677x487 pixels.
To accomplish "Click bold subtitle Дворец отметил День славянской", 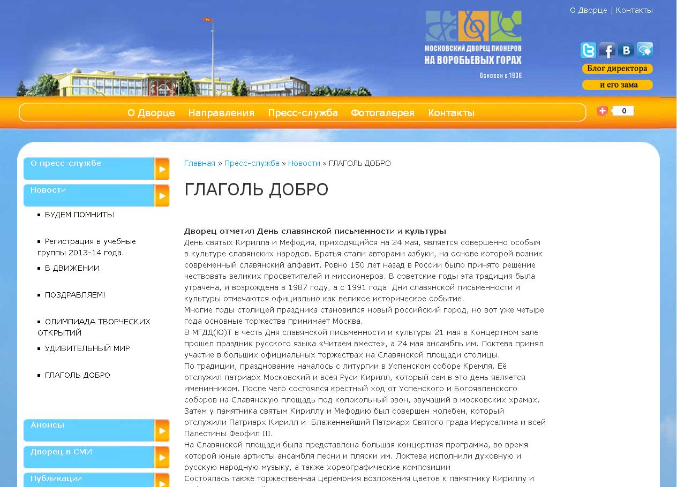I will (315, 231).
